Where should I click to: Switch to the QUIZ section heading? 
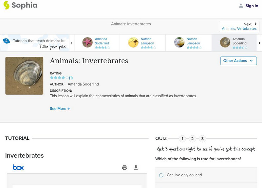(162, 138)
